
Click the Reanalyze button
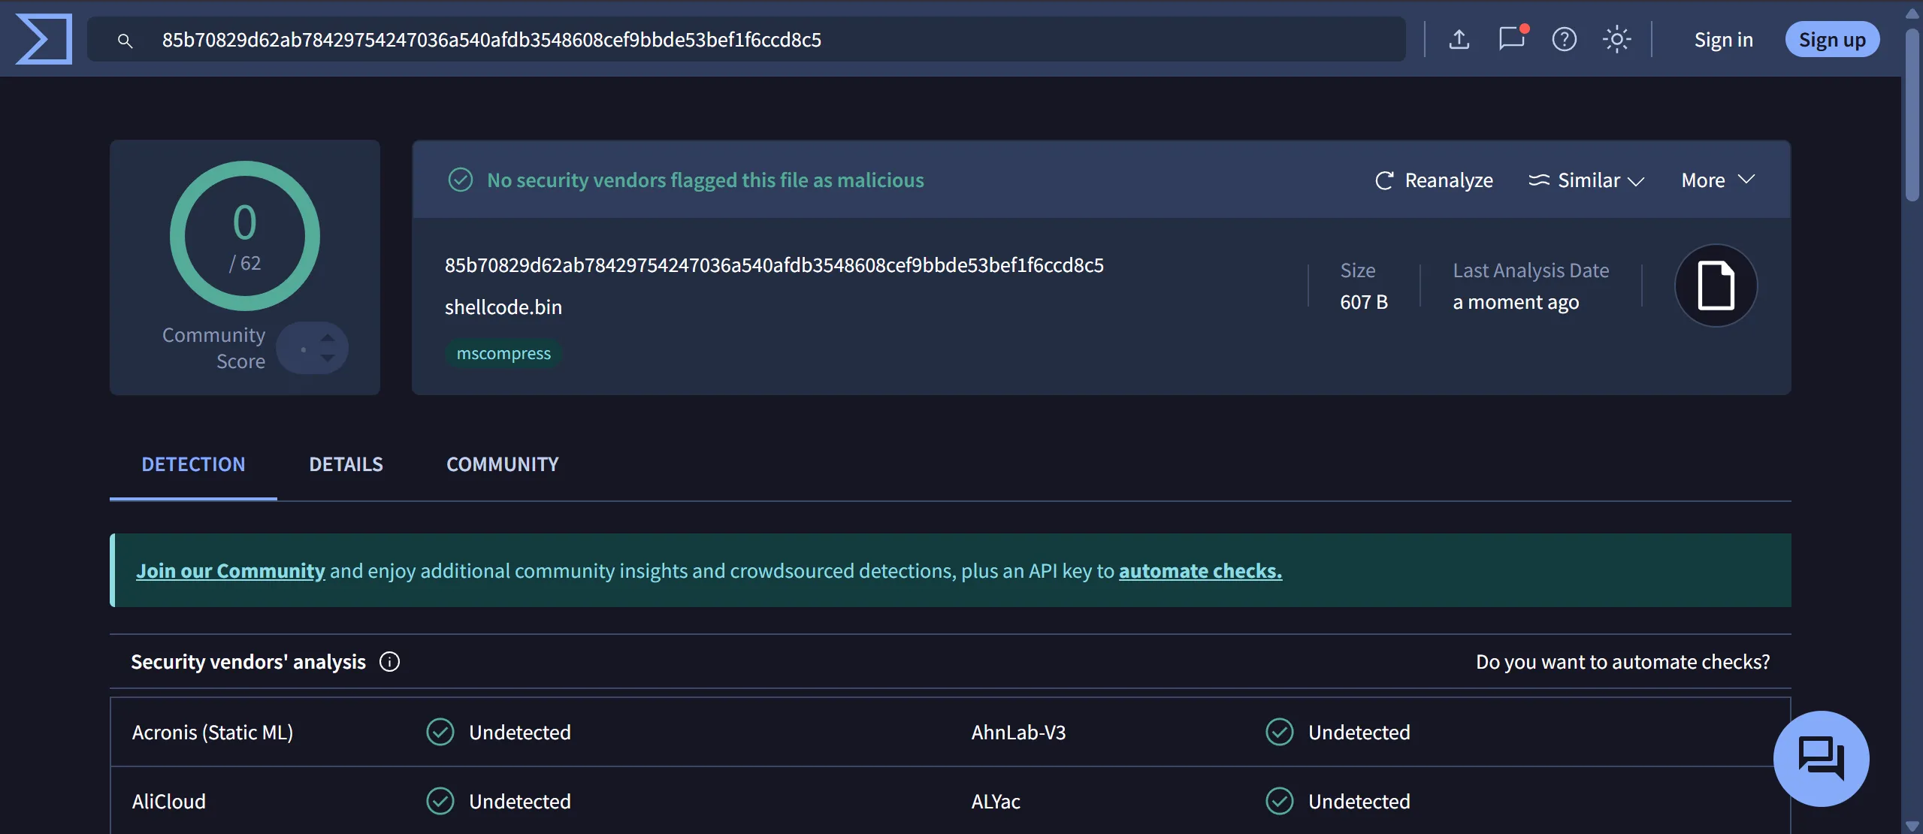click(x=1434, y=180)
